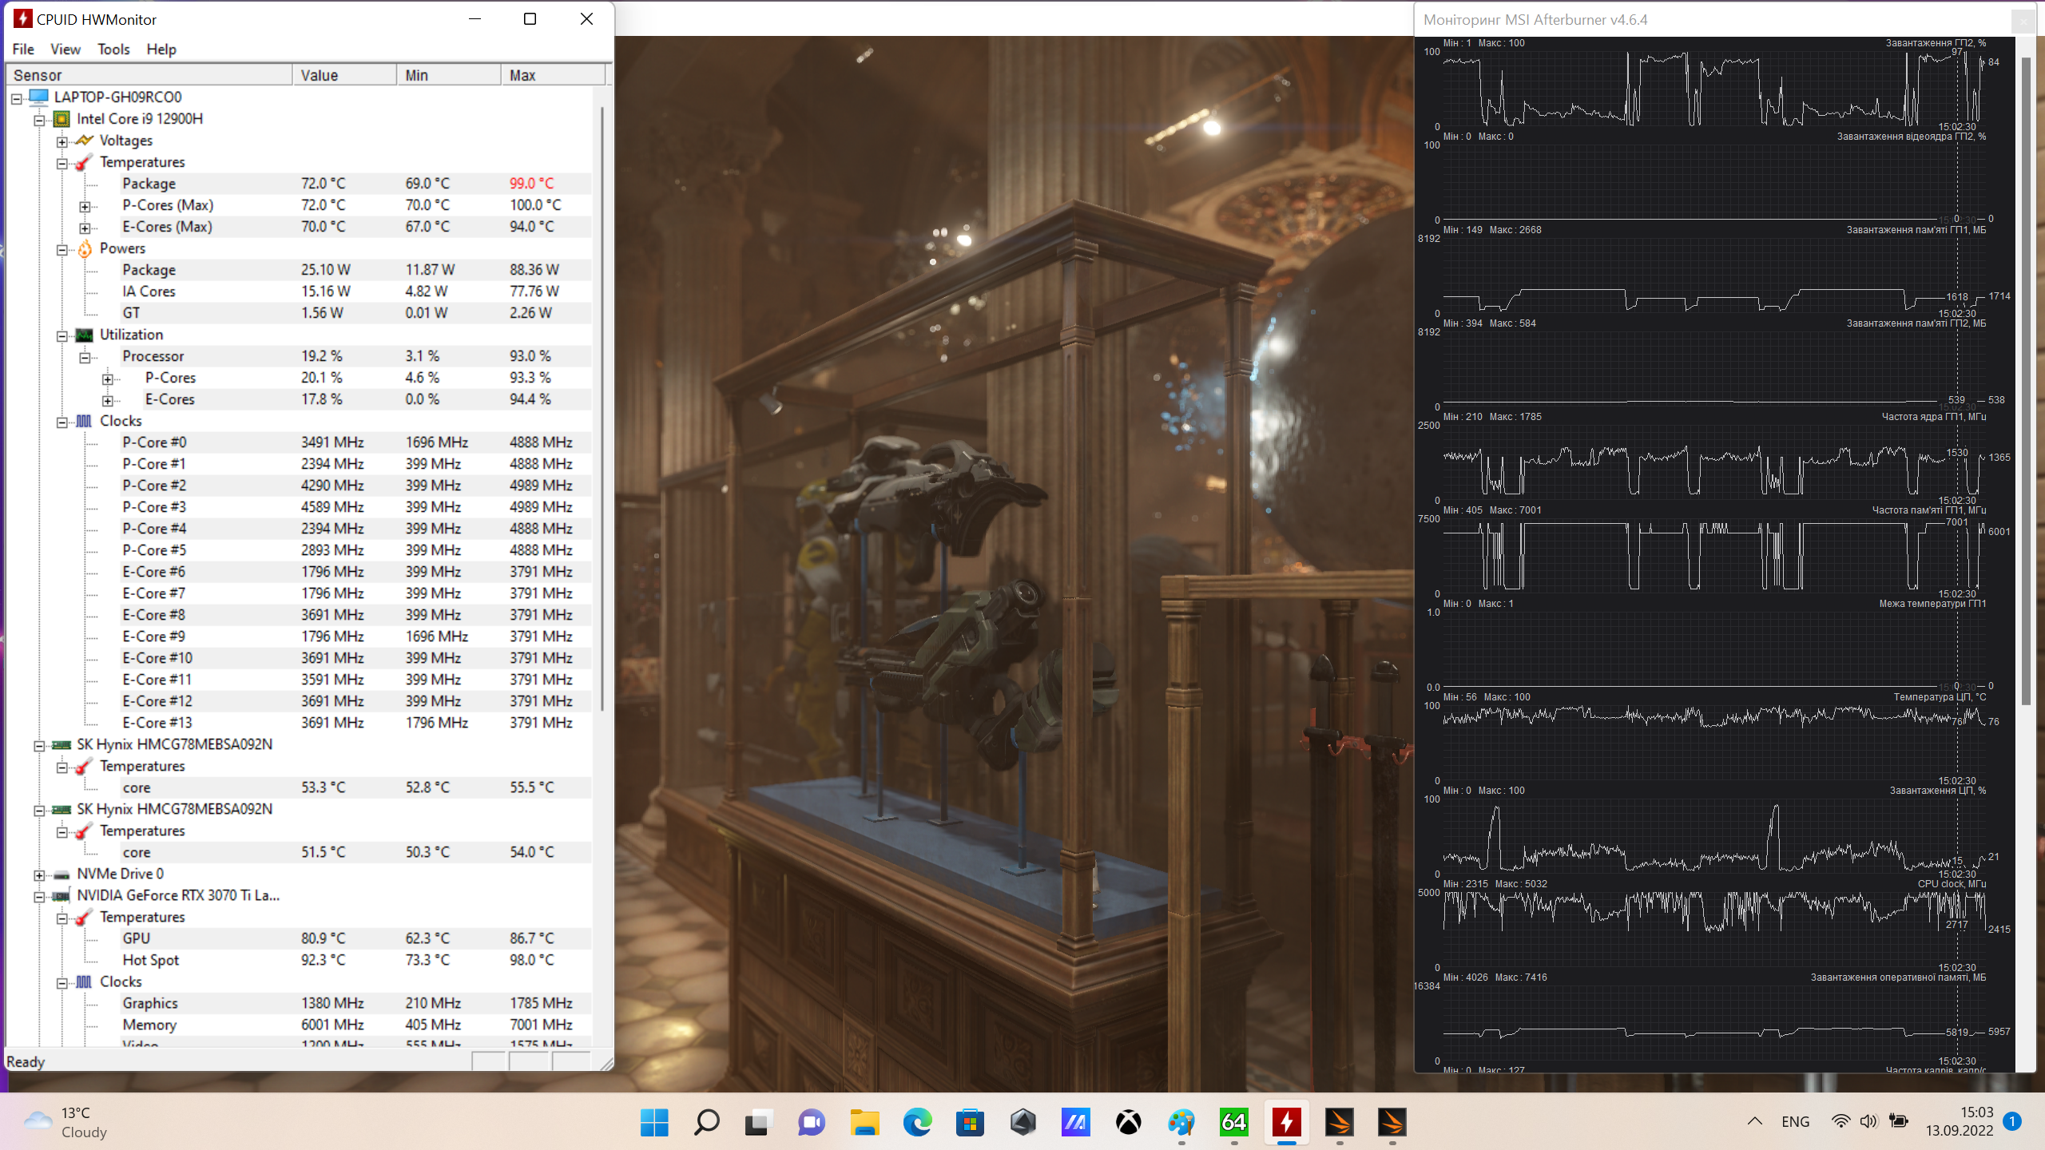Click the Windows Start button
The height and width of the screenshot is (1150, 2045).
point(654,1123)
